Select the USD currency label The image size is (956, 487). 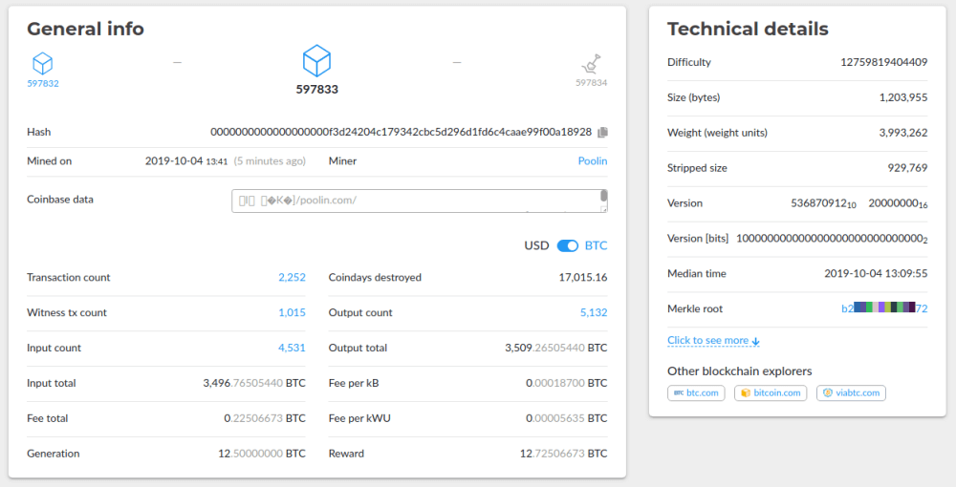[x=536, y=245]
